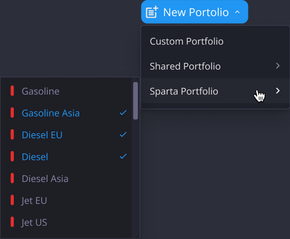Click red marker beside Diesel Asia
Viewport: 290px width, 239px height.
click(x=12, y=178)
